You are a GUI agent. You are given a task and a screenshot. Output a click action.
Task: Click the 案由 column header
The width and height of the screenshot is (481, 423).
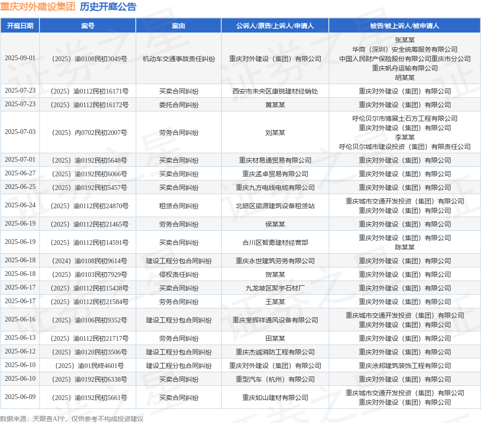pyautogui.click(x=178, y=26)
